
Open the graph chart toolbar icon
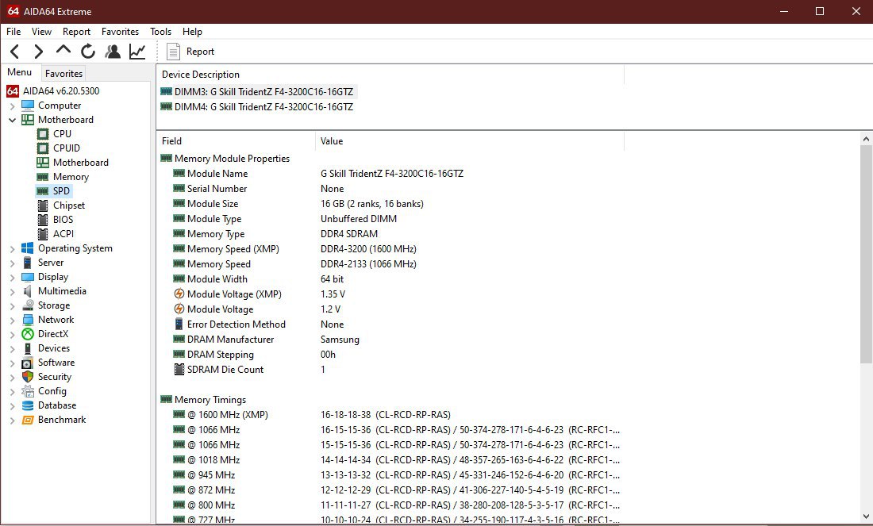137,52
